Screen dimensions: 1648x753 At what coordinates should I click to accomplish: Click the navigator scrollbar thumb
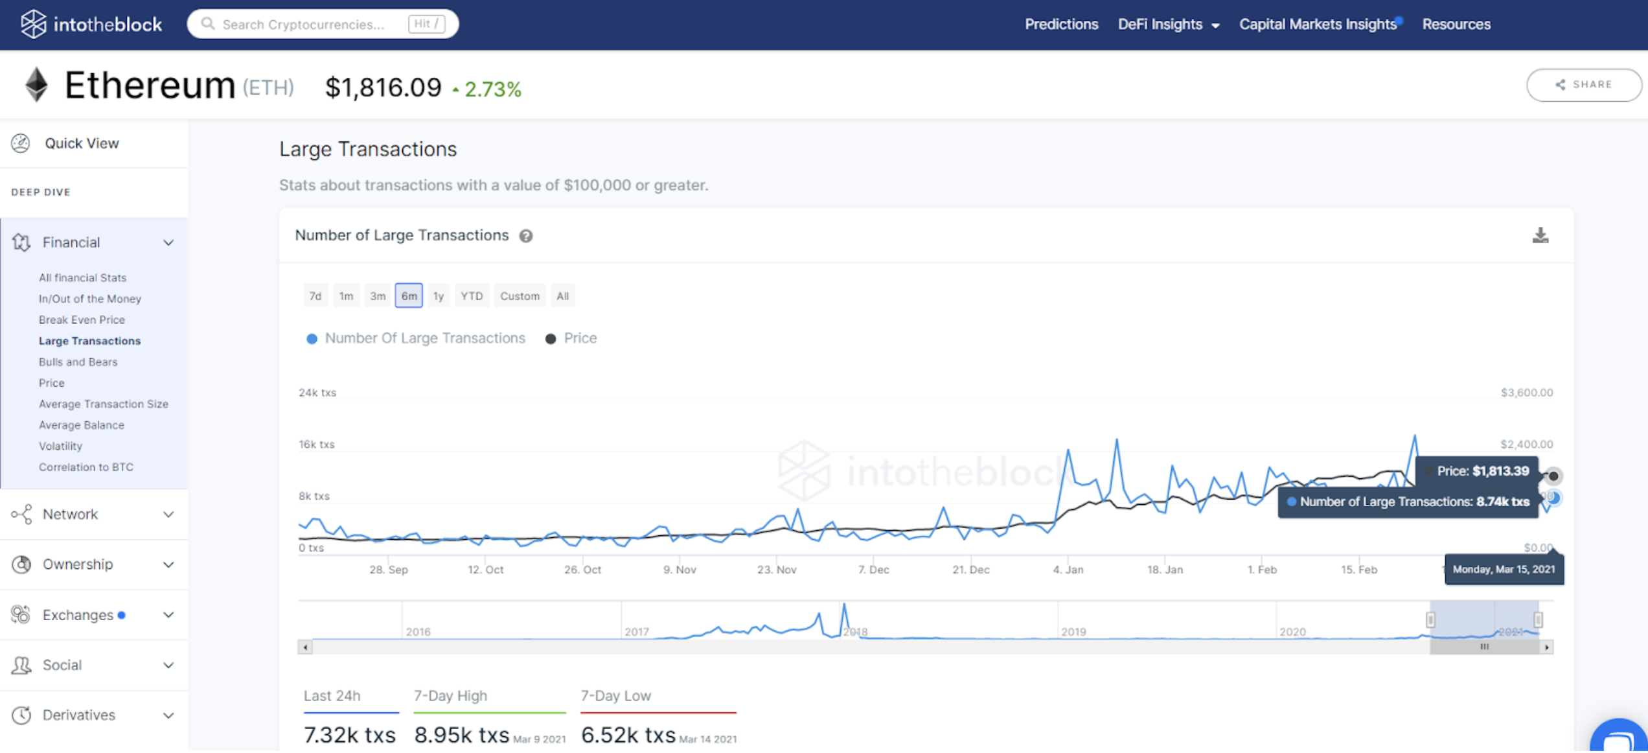[1484, 647]
